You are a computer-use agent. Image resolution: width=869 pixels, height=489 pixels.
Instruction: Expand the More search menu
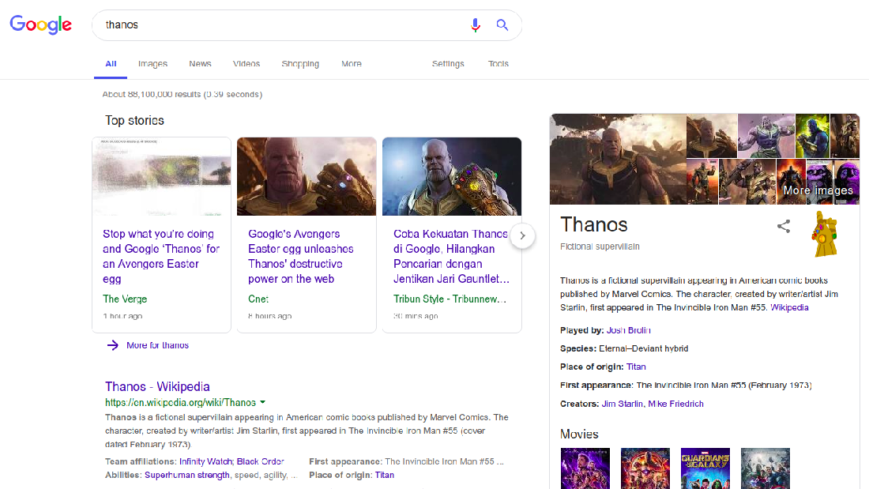click(352, 64)
